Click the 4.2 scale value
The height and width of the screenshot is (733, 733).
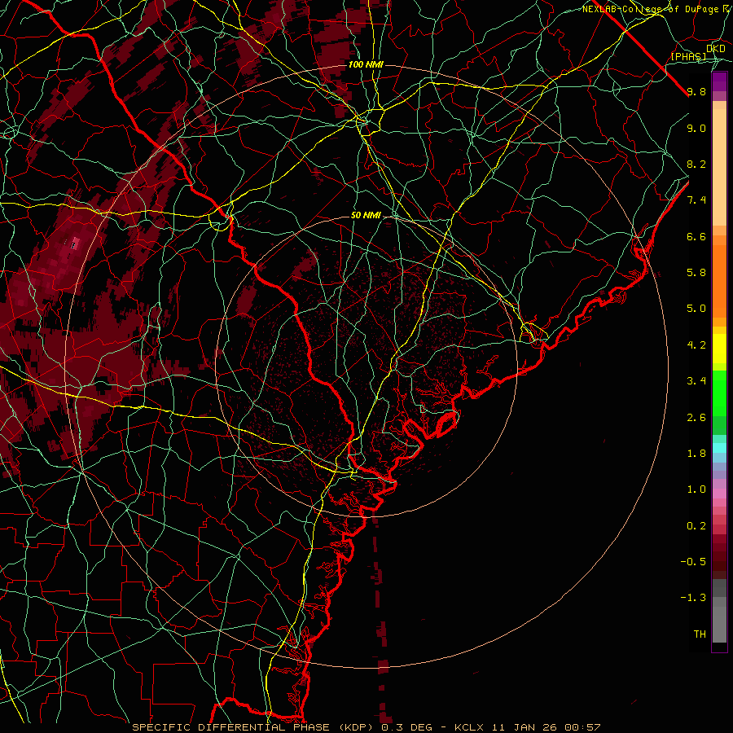696,345
